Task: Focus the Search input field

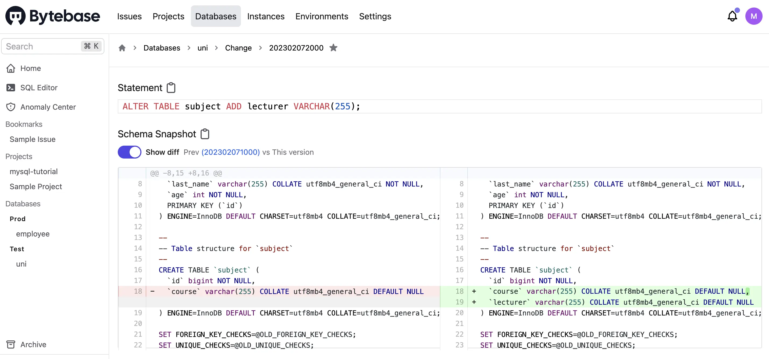Action: (x=53, y=46)
